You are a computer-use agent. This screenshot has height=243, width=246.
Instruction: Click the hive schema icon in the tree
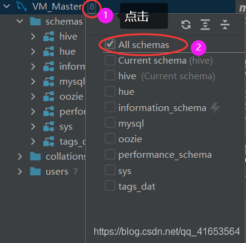tap(49, 37)
